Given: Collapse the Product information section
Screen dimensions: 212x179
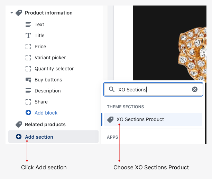Looking at the screenshot, I should [x=12, y=13].
